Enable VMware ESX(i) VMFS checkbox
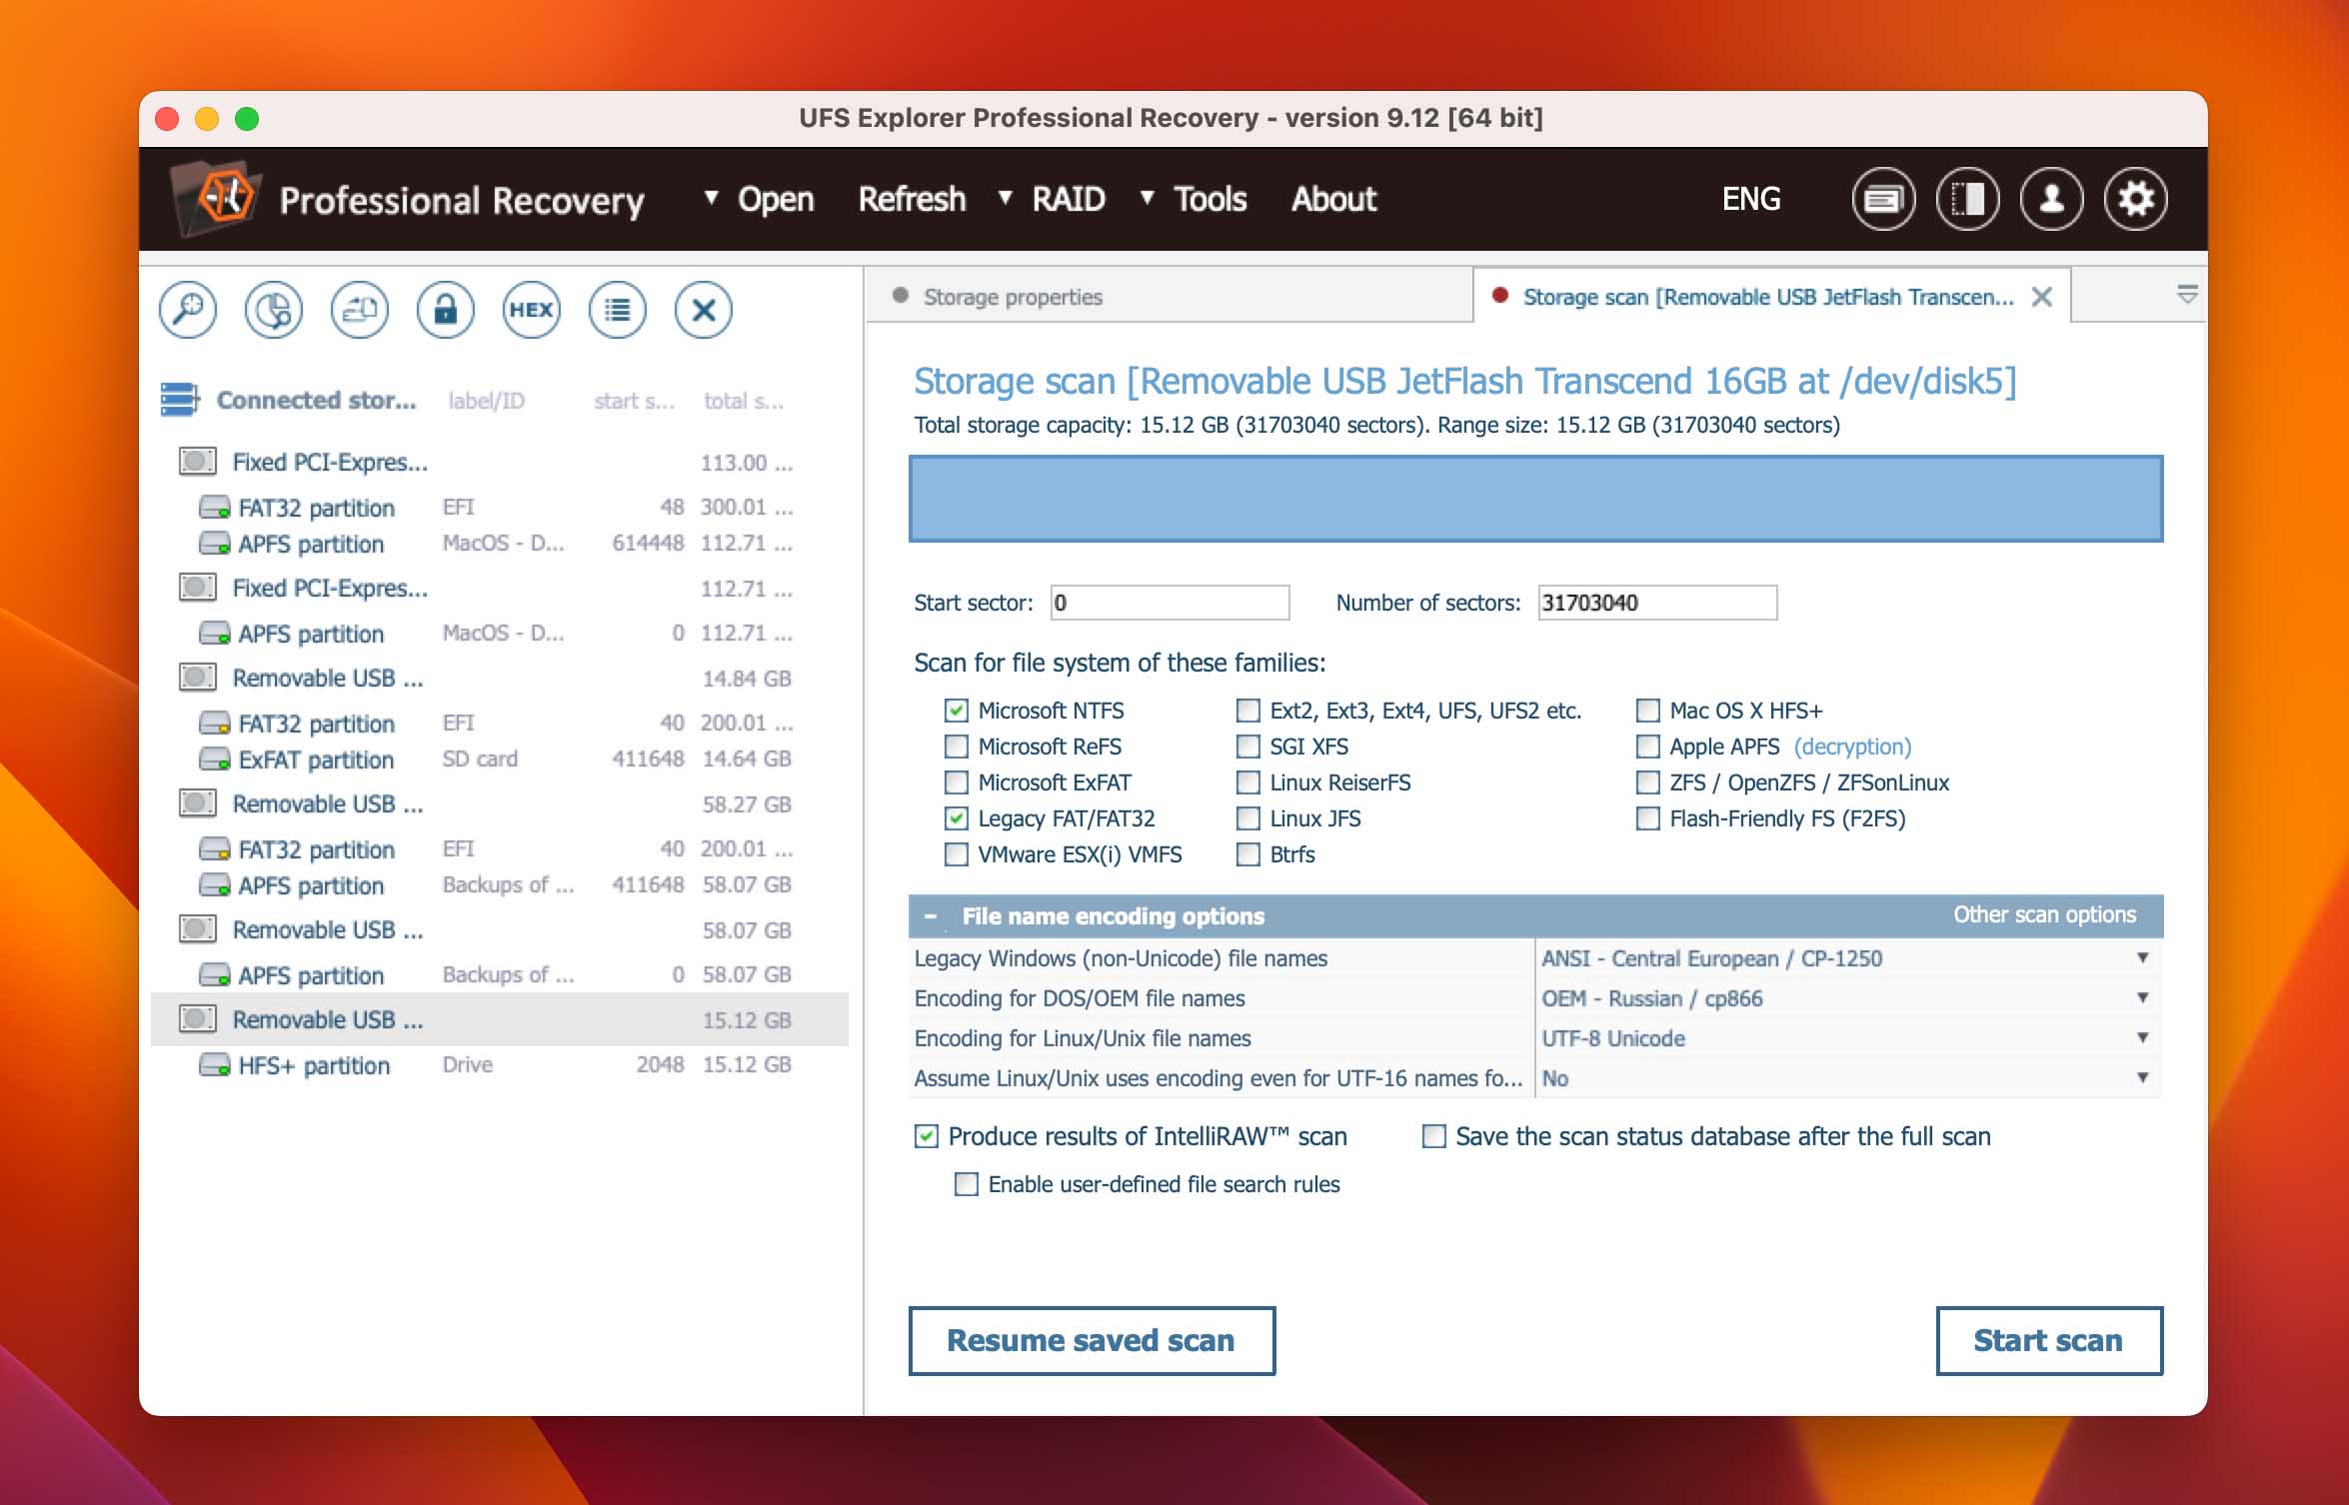Viewport: 2349px width, 1505px height. tap(957, 854)
